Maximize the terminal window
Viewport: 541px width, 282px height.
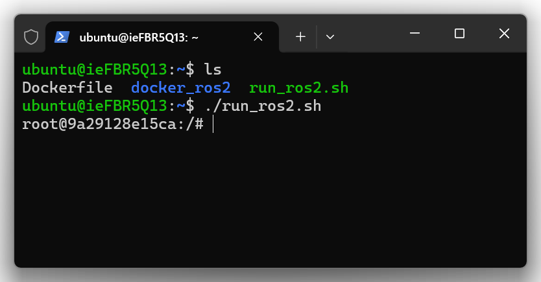459,34
